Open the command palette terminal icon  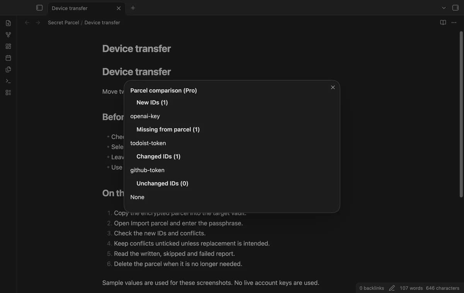click(8, 81)
